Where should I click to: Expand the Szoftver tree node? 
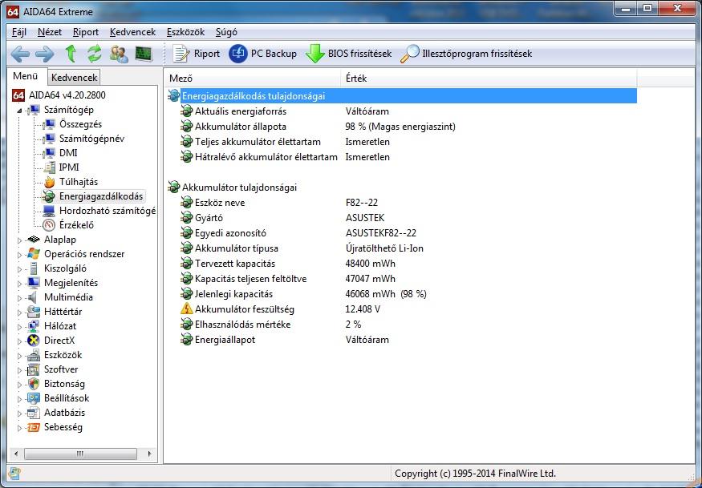(x=19, y=370)
